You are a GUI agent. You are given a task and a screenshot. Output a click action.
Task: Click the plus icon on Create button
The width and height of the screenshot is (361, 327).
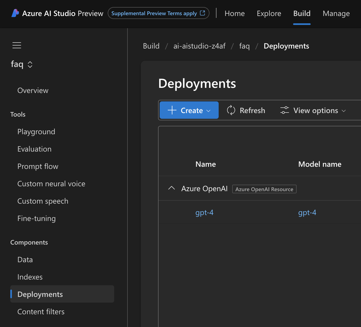(172, 110)
